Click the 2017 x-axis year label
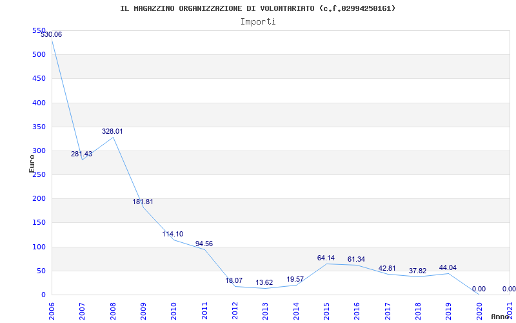 (388, 311)
